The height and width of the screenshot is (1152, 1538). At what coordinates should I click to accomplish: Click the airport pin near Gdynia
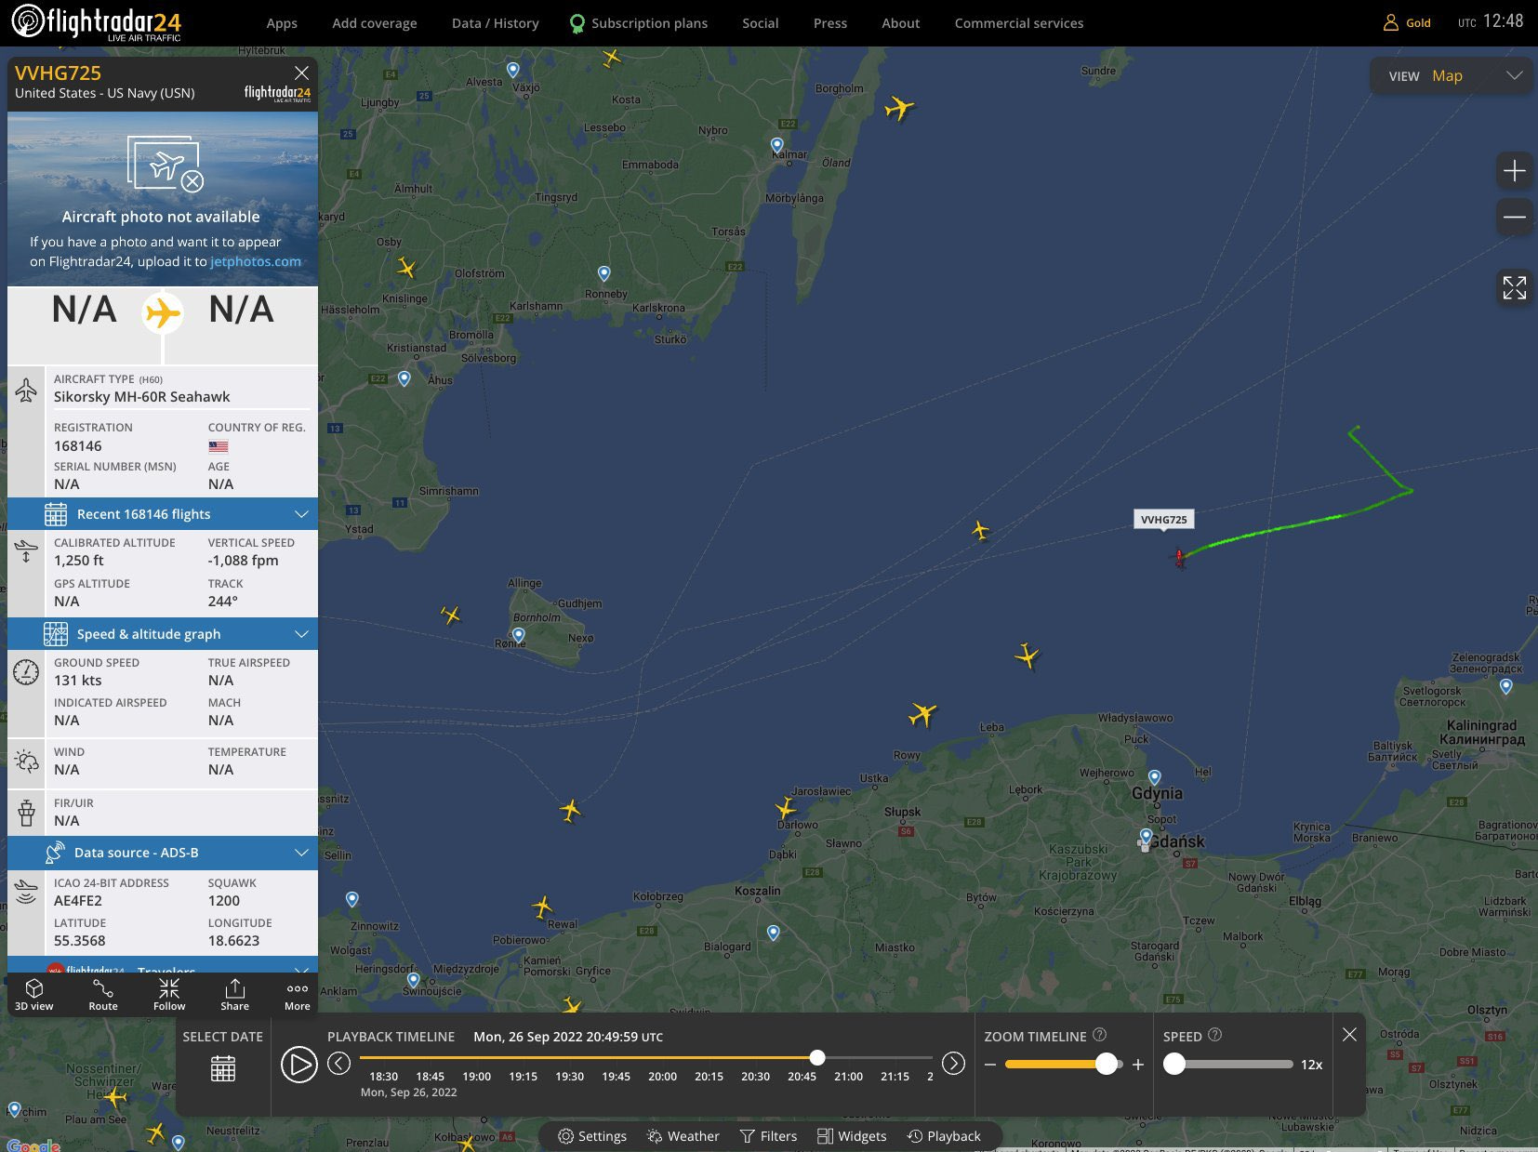1154,777
